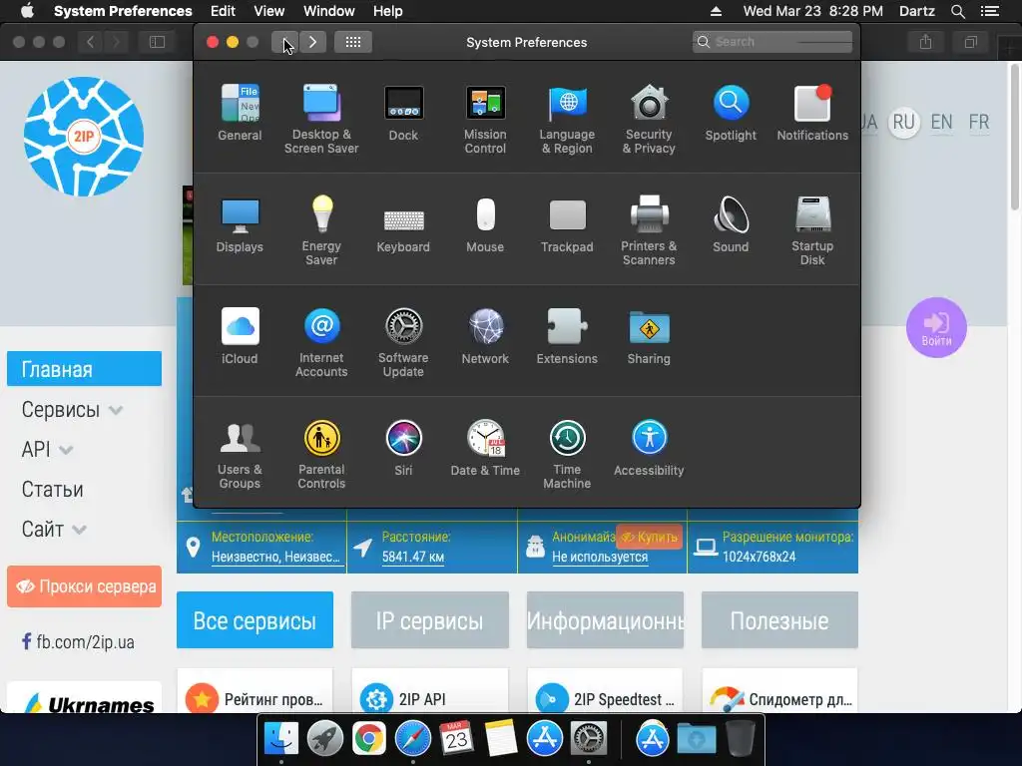Viewport: 1022px width, 766px height.
Task: Open Spotlight preferences
Action: 731,113
